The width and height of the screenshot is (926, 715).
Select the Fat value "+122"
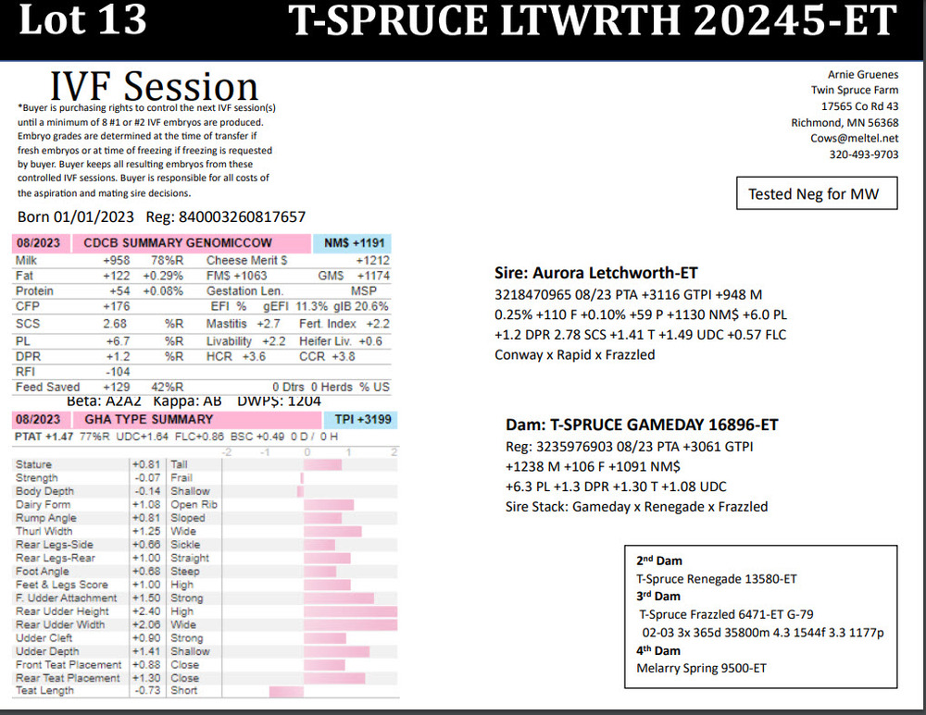click(116, 276)
